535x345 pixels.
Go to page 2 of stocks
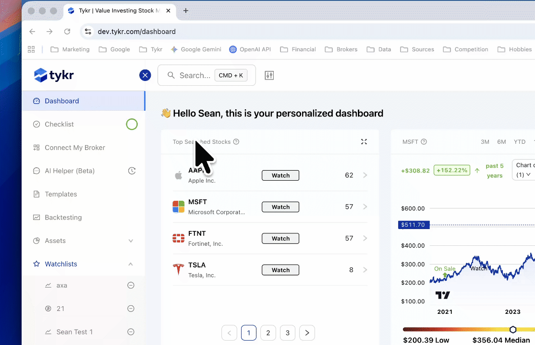[268, 333]
